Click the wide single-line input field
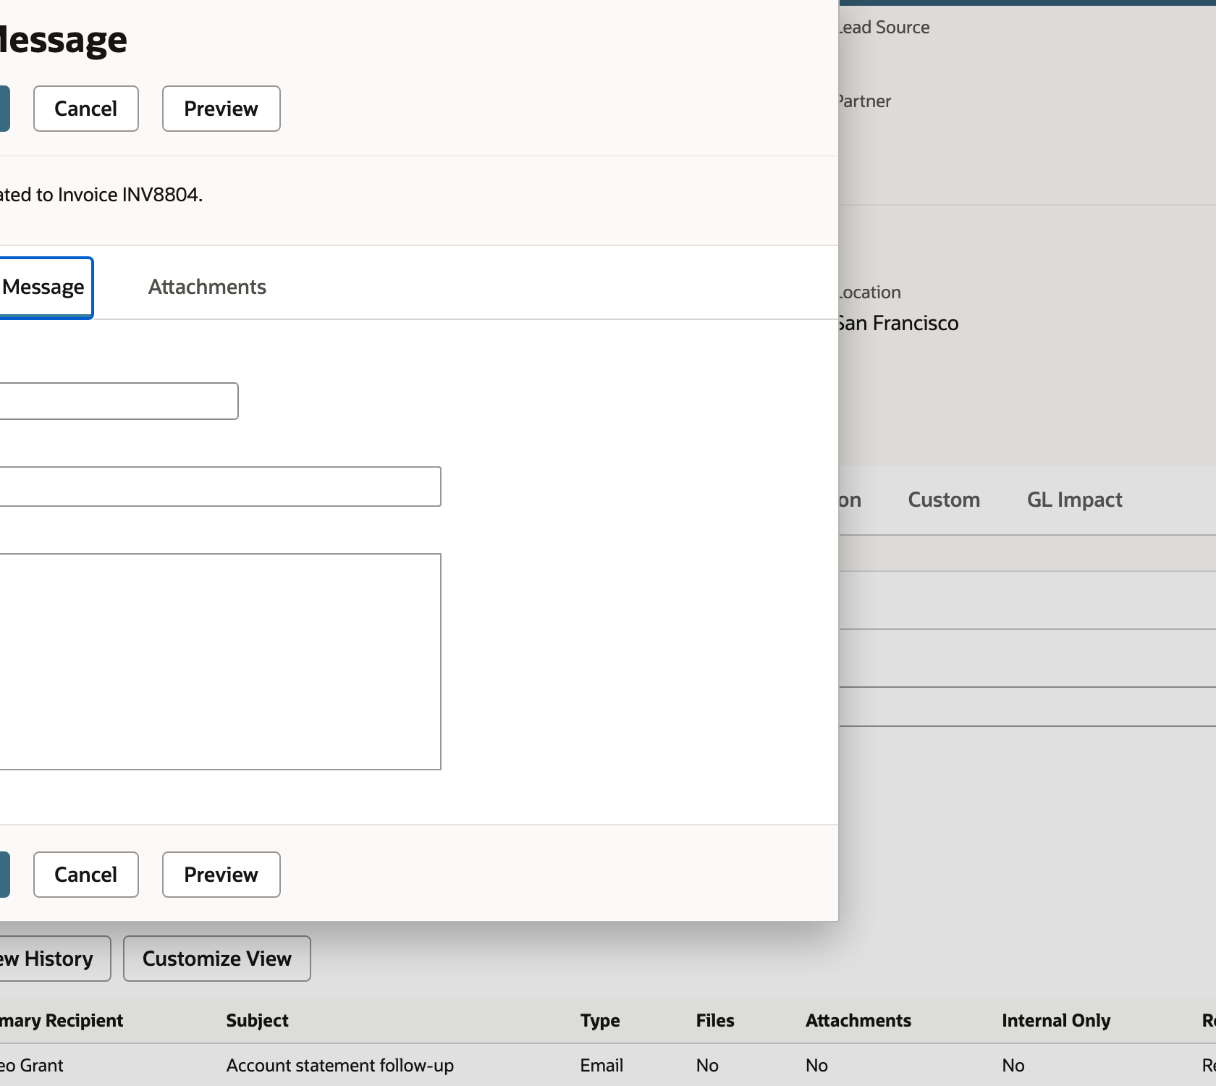The height and width of the screenshot is (1086, 1216). [x=220, y=487]
